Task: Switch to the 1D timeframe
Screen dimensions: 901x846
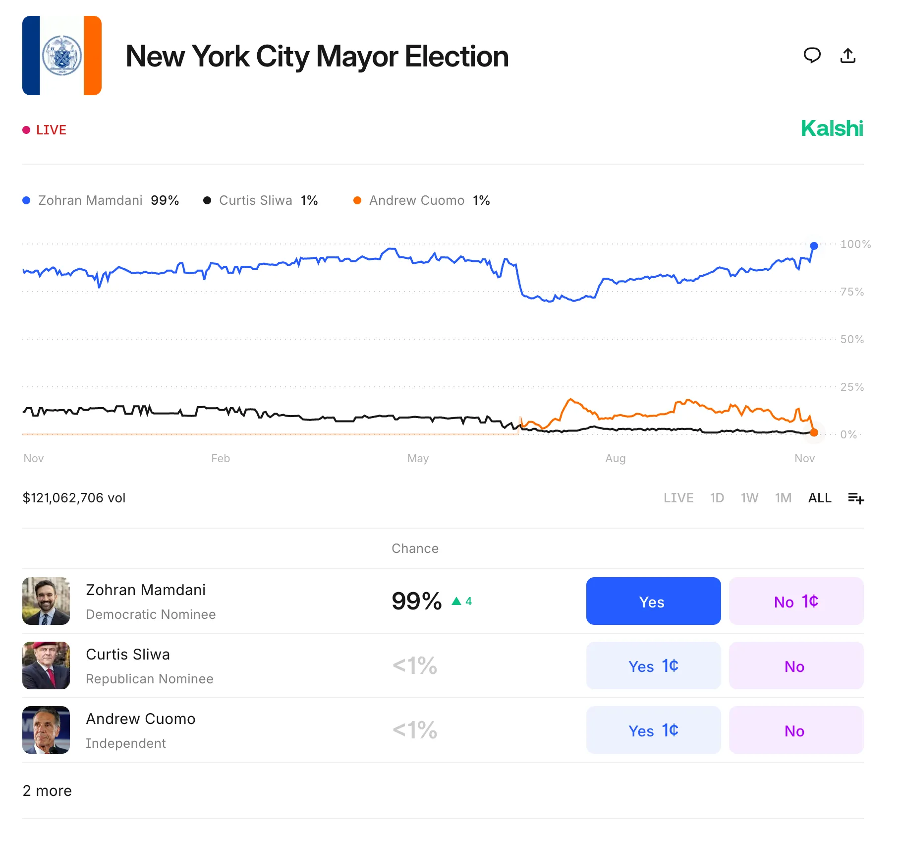Action: coord(717,498)
